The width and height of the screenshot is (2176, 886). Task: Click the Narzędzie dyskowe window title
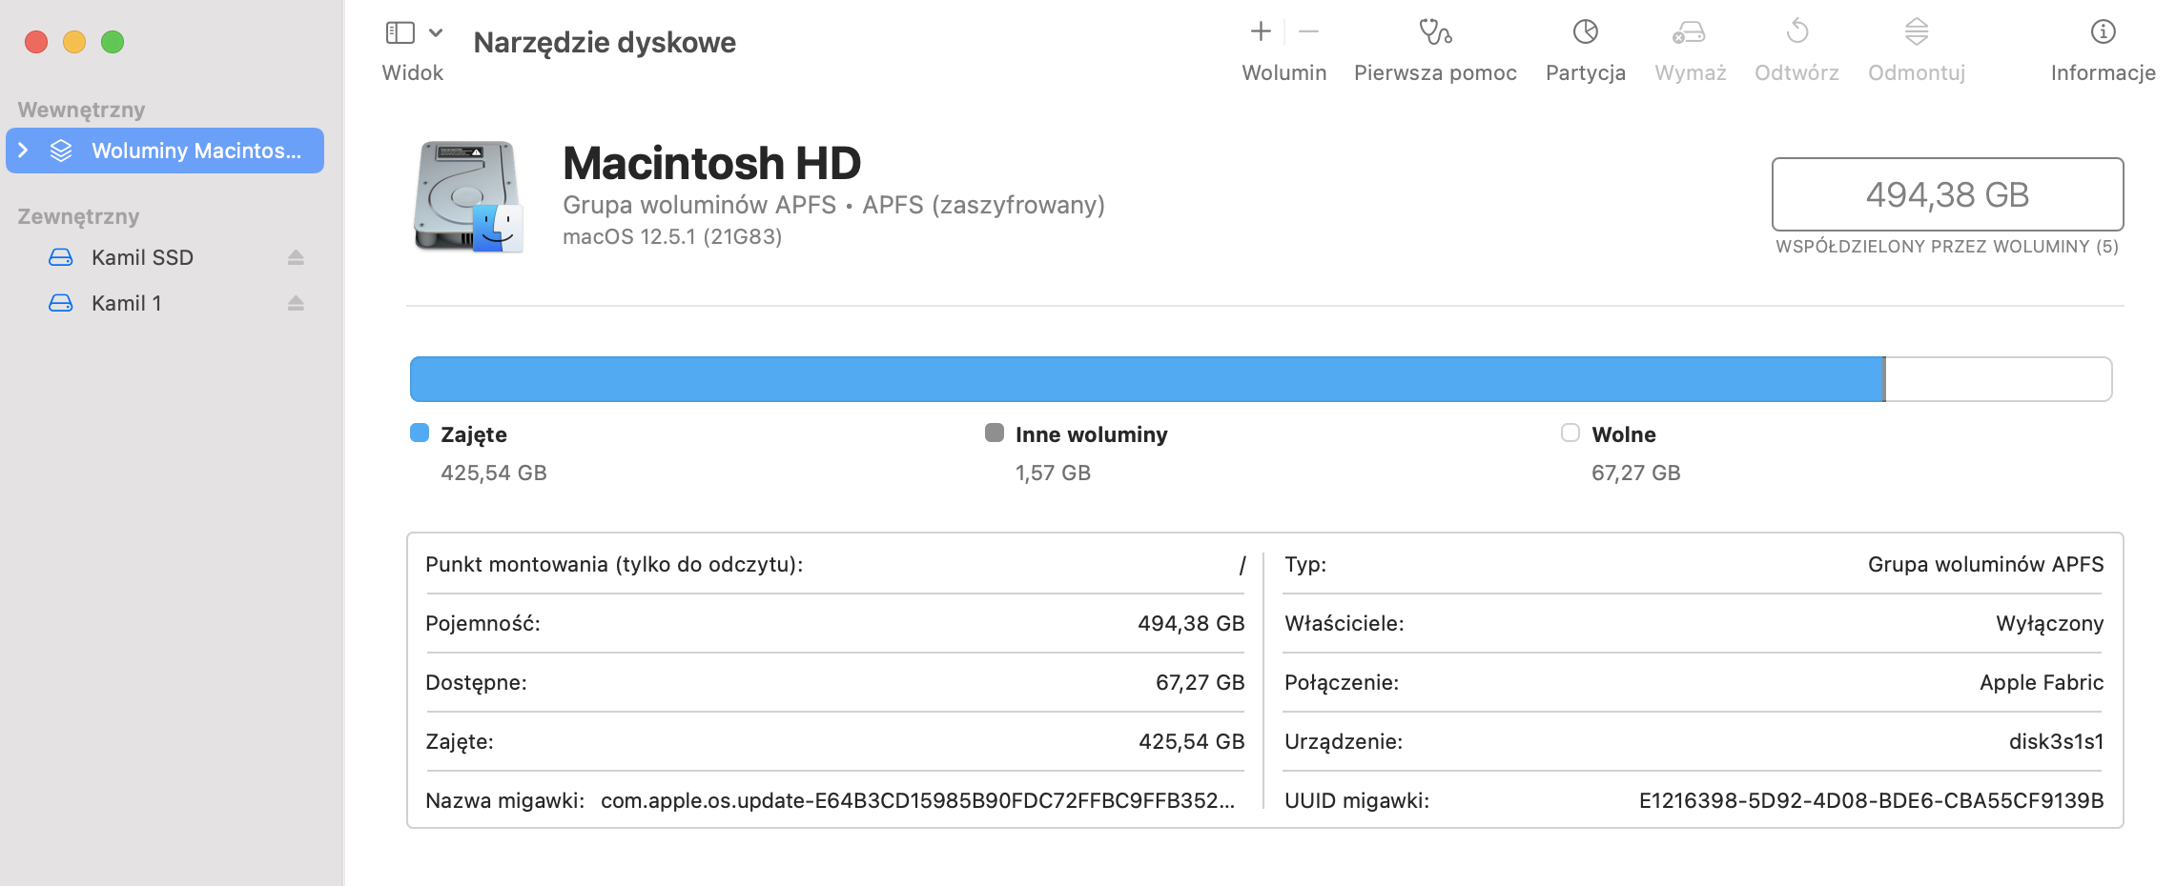(605, 43)
